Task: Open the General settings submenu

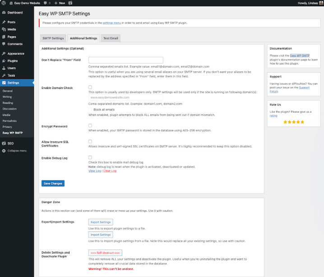Action: pyautogui.click(x=7, y=91)
